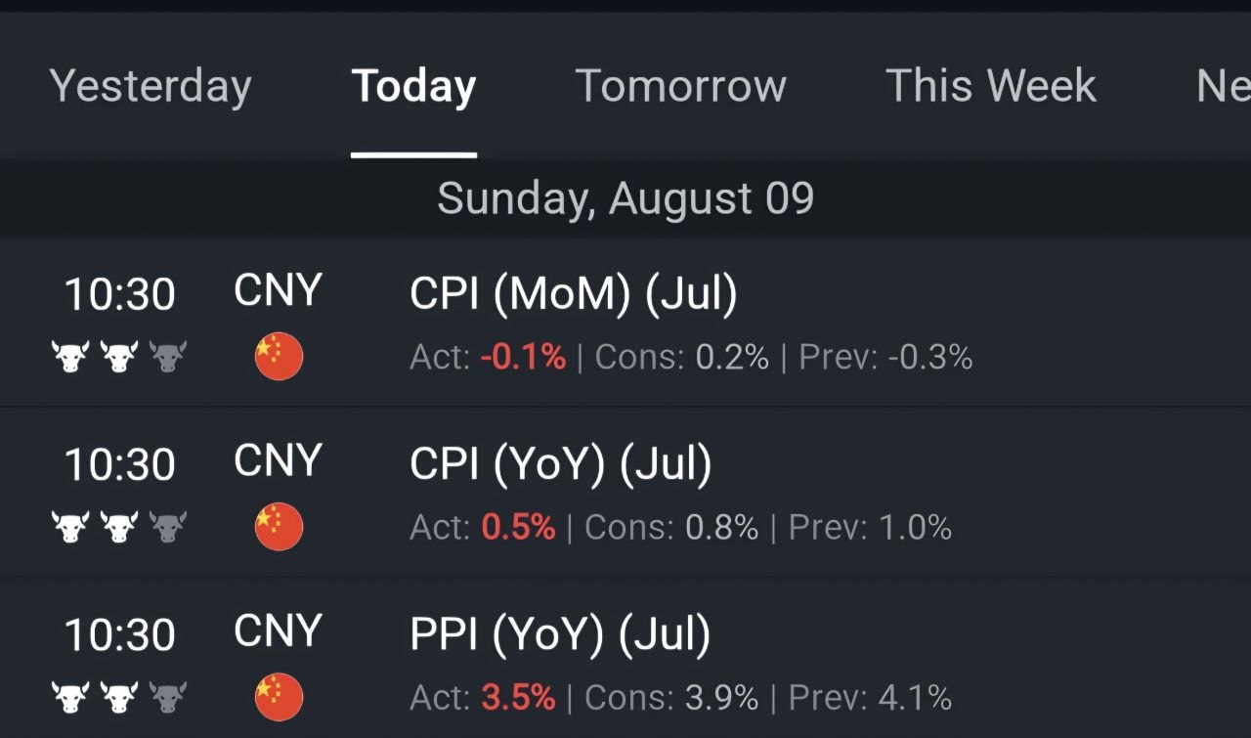Click the partially visible tab after This Week

[1224, 86]
